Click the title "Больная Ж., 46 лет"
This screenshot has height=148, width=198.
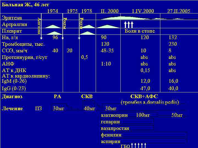26,5
